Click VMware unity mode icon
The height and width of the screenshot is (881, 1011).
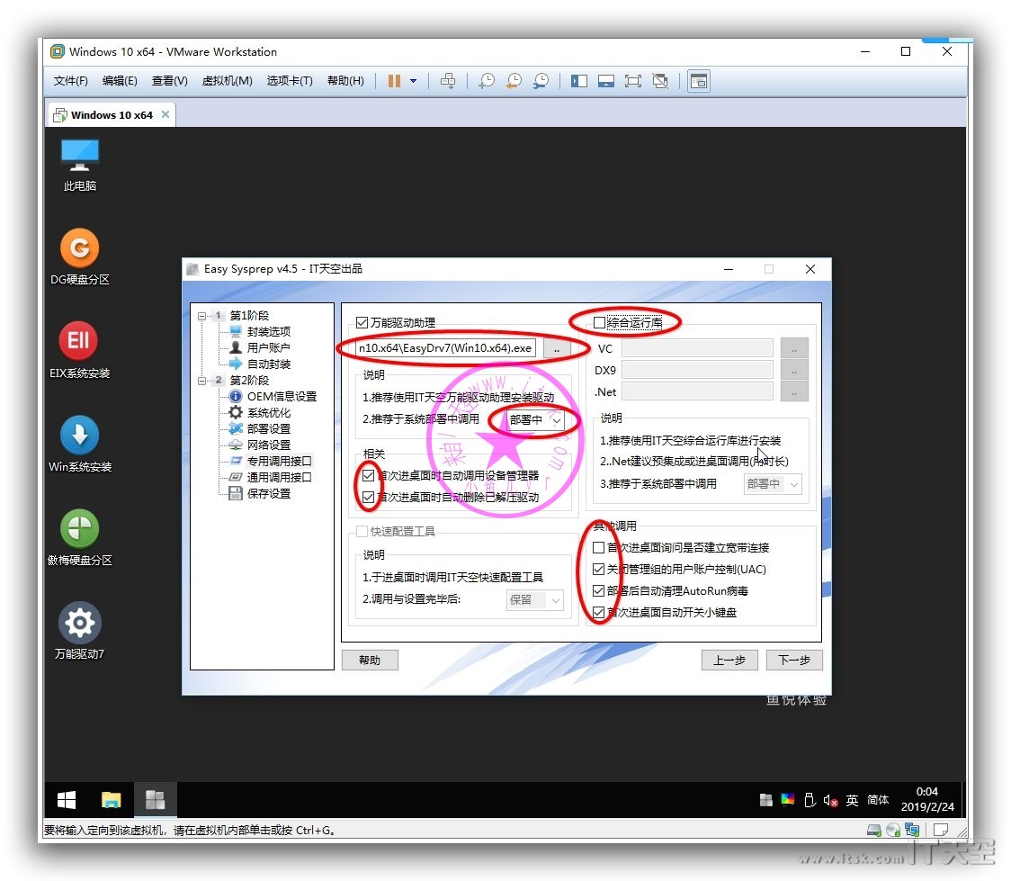660,81
